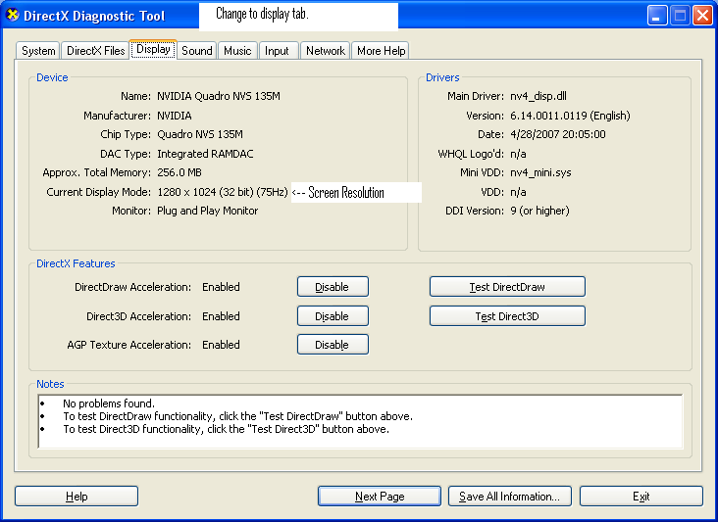718x522 pixels.
Task: Click the 'DirectX Features' group heading
Action: pyautogui.click(x=76, y=263)
